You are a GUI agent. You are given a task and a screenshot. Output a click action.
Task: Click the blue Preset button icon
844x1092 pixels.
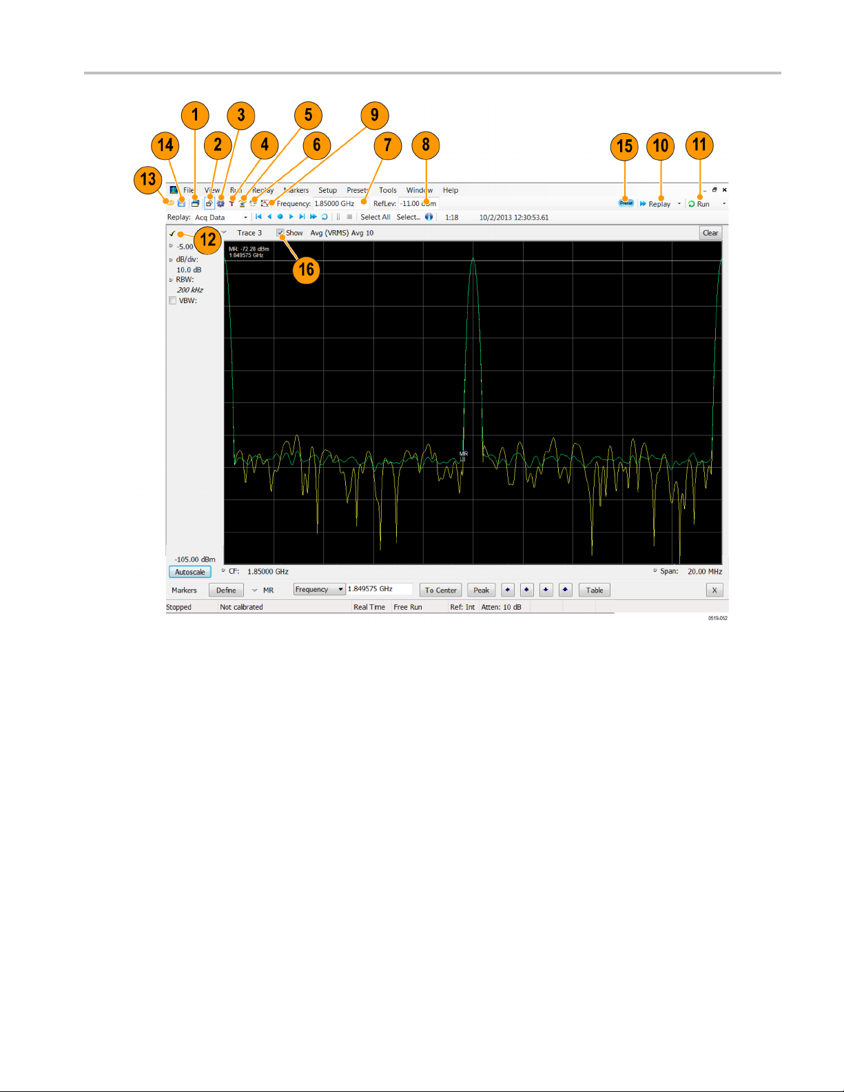coord(626,203)
